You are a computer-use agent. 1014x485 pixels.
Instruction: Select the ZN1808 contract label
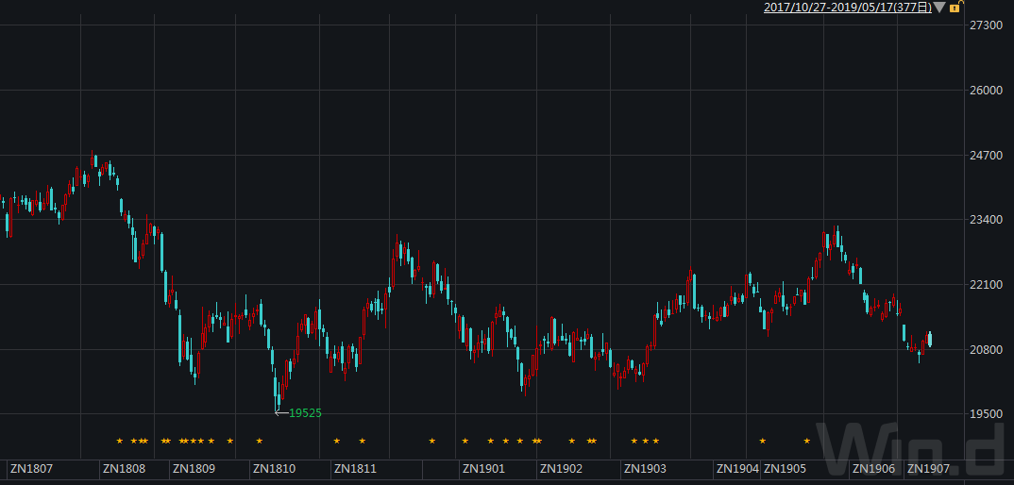124,468
